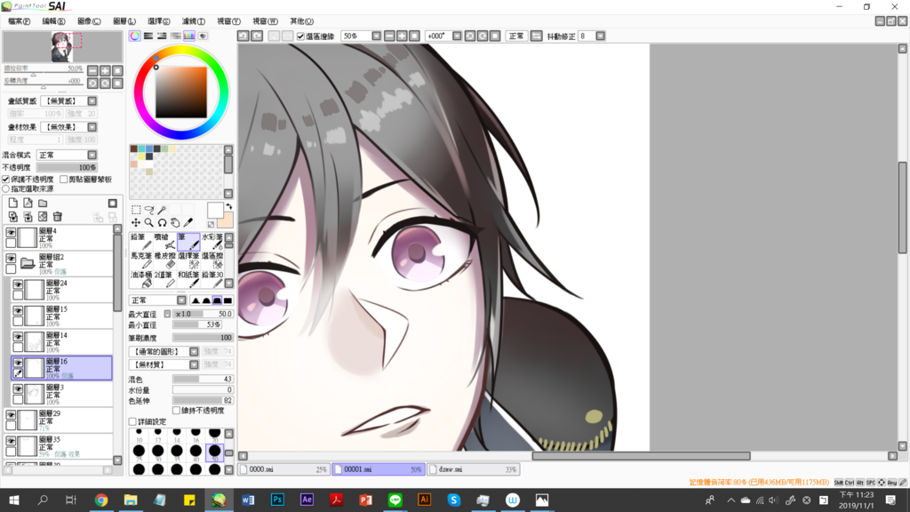Choose the lasso selection tool
Screen dimensions: 910x512
(149, 210)
